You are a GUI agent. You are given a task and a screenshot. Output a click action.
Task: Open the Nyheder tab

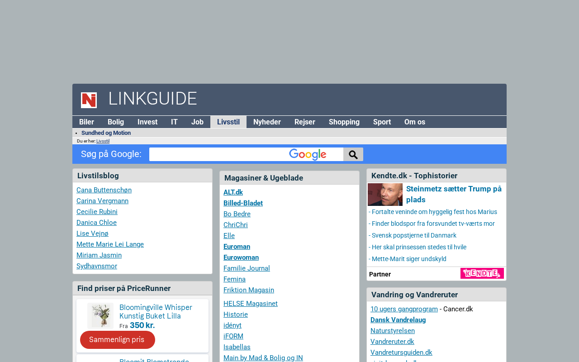click(267, 122)
